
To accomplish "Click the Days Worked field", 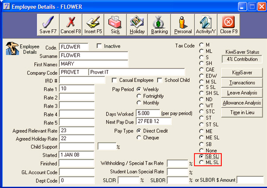I will [x=148, y=113].
